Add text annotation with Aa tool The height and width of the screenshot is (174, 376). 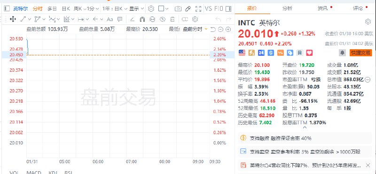[110, 19]
